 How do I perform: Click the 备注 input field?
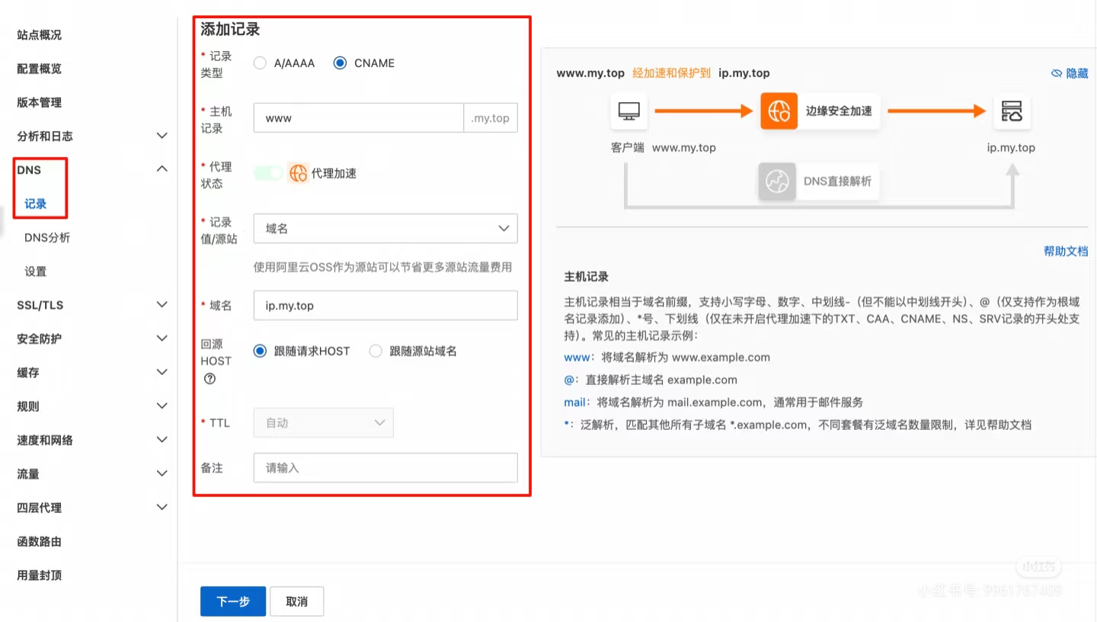[x=385, y=468]
